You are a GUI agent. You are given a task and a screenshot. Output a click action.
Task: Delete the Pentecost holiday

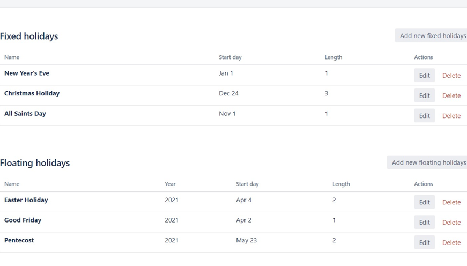tap(451, 242)
